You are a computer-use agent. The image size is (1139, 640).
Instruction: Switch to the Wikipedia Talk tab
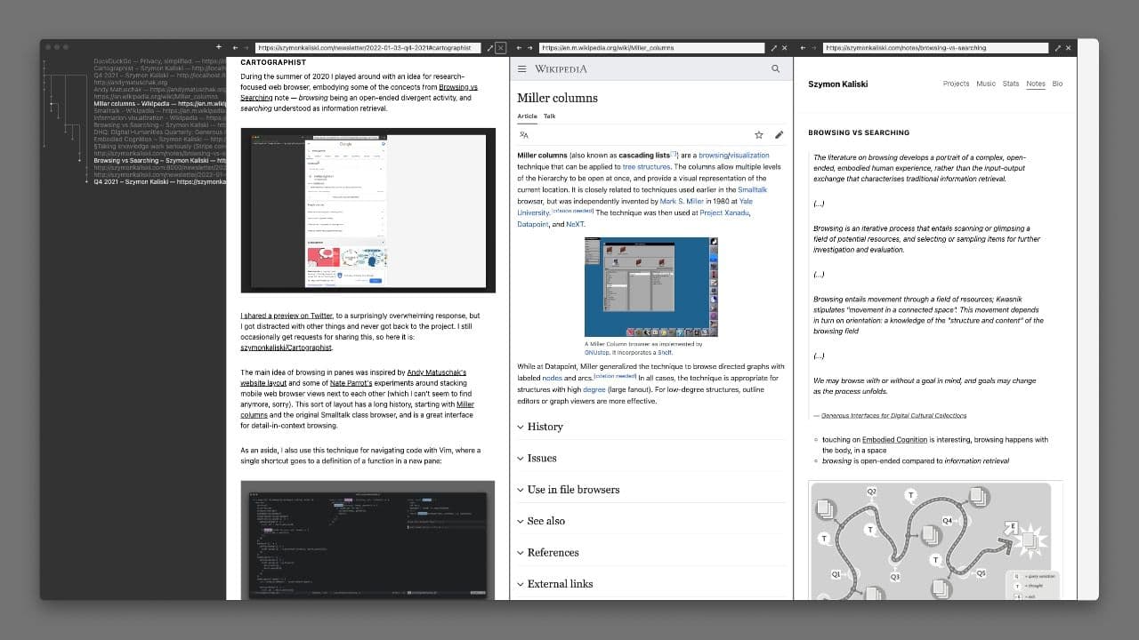[550, 116]
